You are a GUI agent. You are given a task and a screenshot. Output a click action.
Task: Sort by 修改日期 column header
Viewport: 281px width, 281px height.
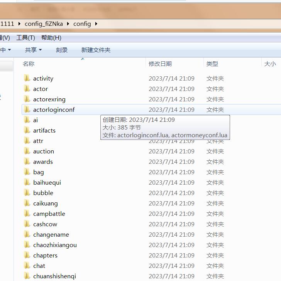tap(160, 64)
